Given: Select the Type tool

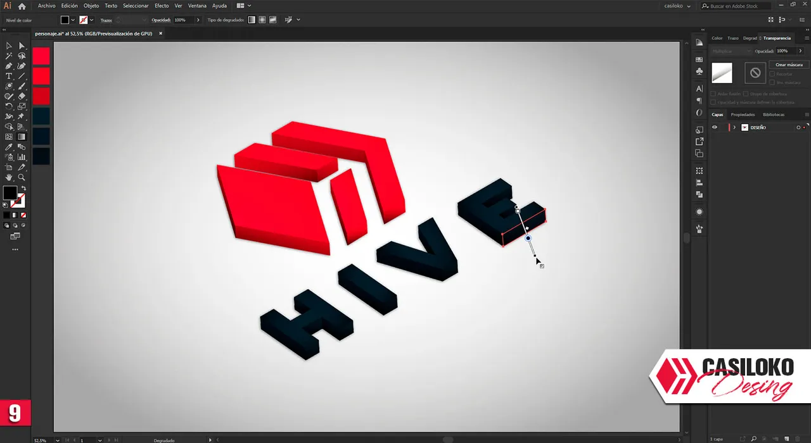Looking at the screenshot, I should (9, 76).
